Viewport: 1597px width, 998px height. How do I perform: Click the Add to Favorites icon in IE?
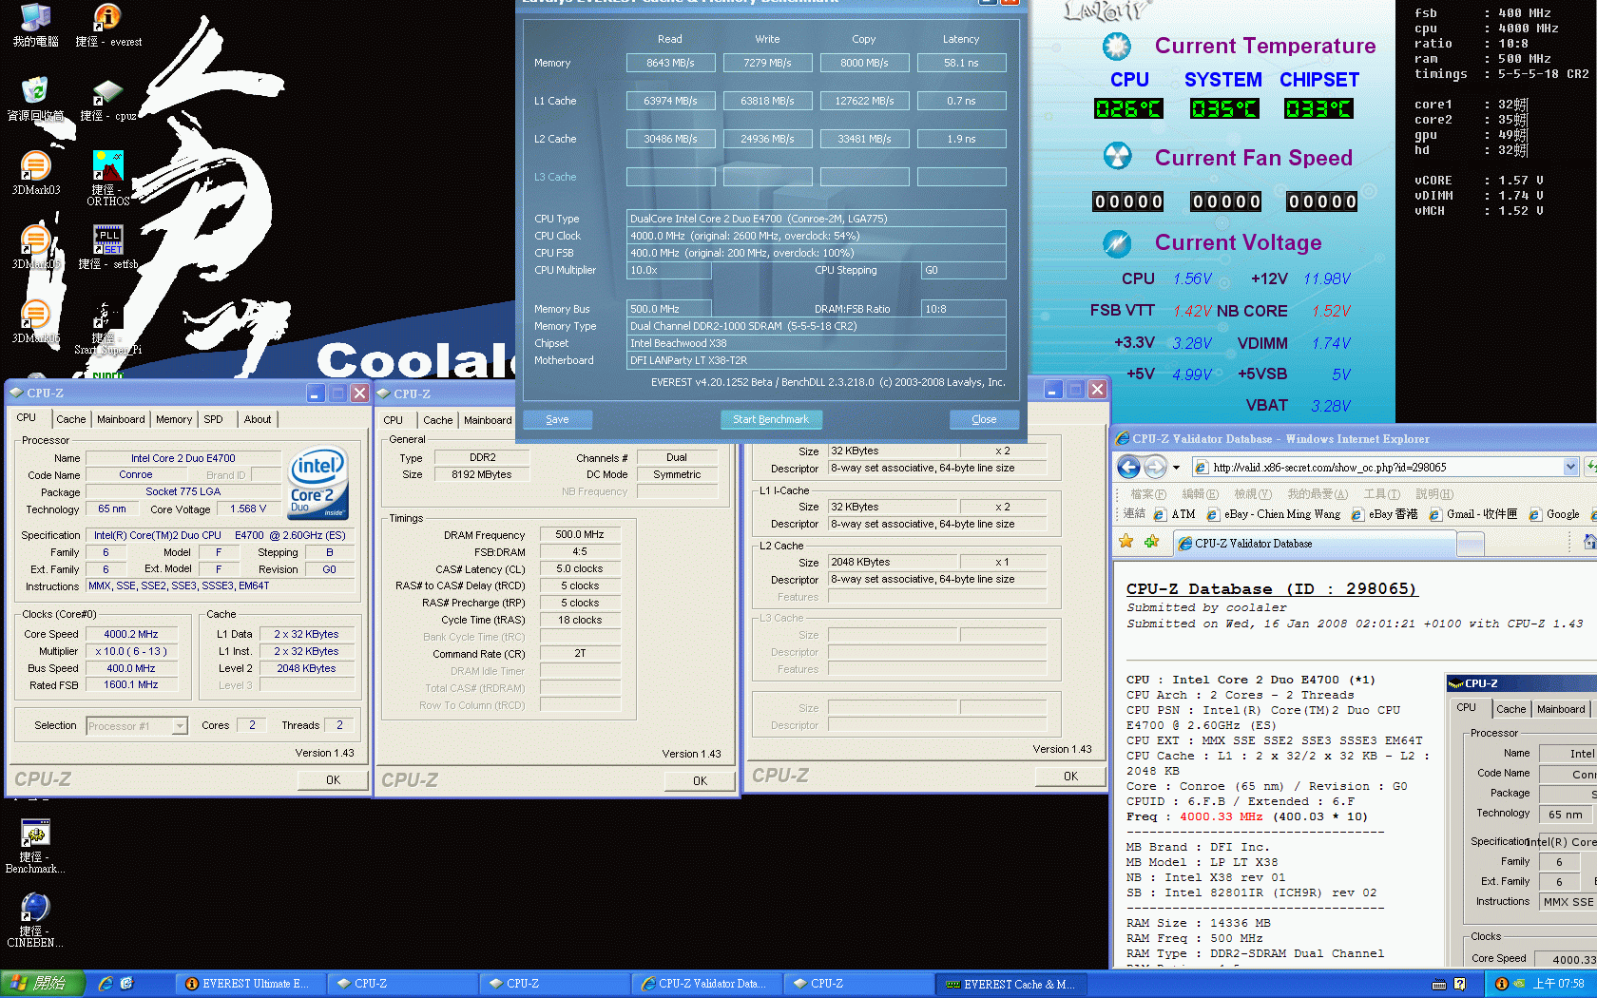pyautogui.click(x=1151, y=542)
